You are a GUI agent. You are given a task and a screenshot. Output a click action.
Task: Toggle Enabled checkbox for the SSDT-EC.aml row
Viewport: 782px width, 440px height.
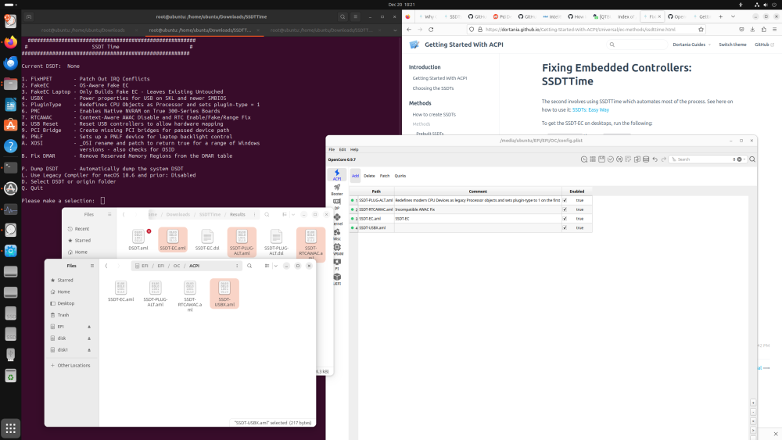565,218
